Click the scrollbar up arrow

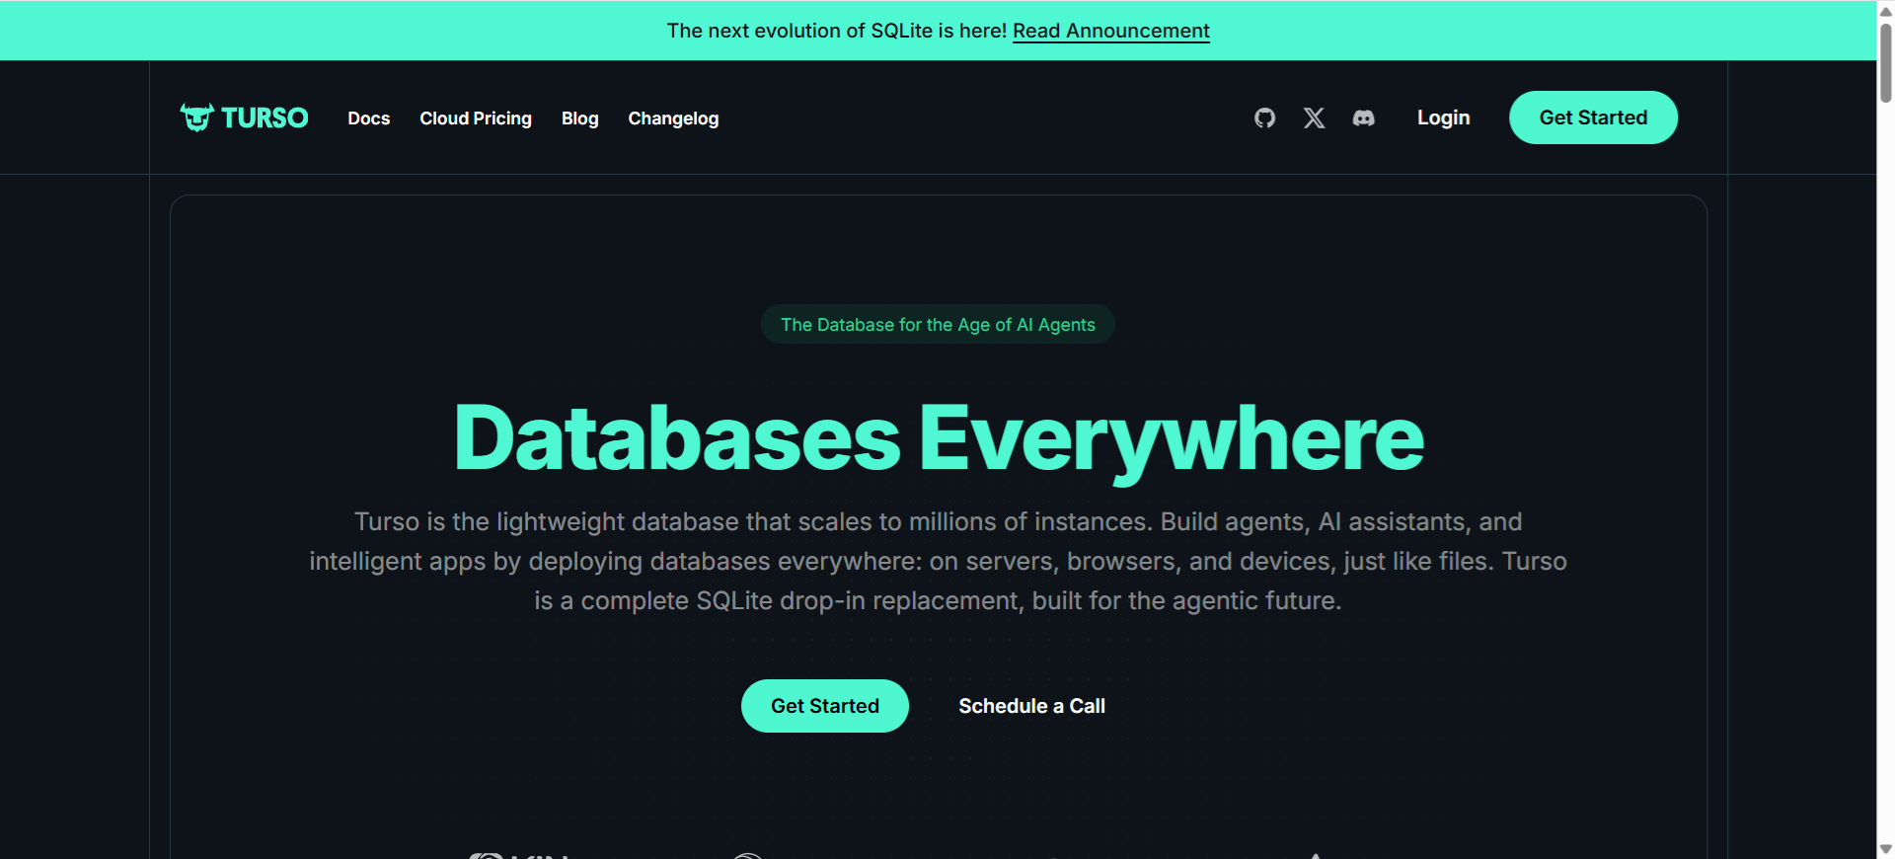pyautogui.click(x=1885, y=11)
